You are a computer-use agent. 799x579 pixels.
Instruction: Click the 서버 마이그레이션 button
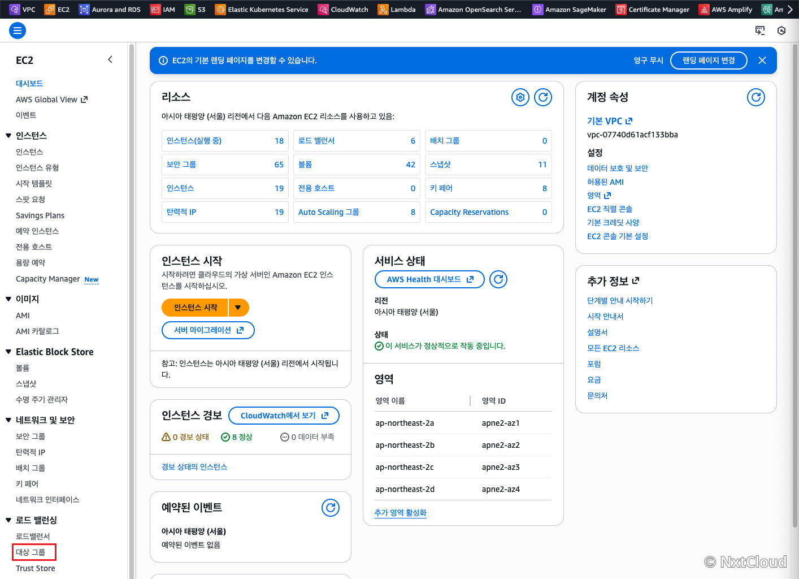pos(208,330)
